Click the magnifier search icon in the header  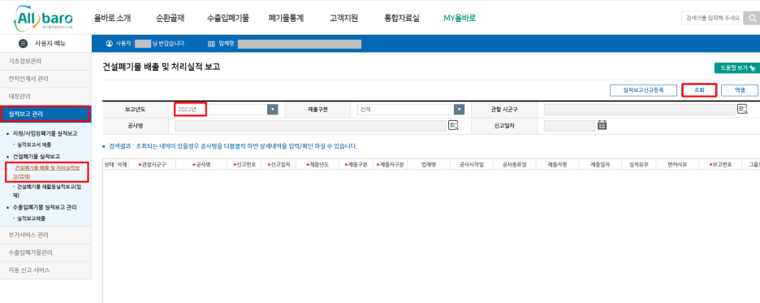click(x=752, y=19)
